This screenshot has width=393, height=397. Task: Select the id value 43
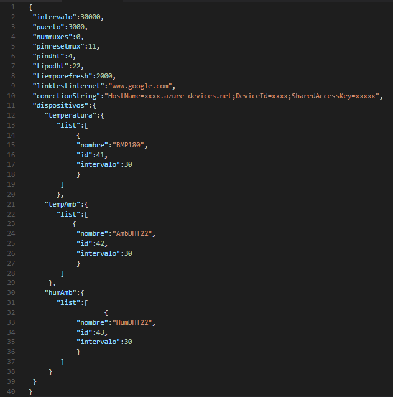100,332
